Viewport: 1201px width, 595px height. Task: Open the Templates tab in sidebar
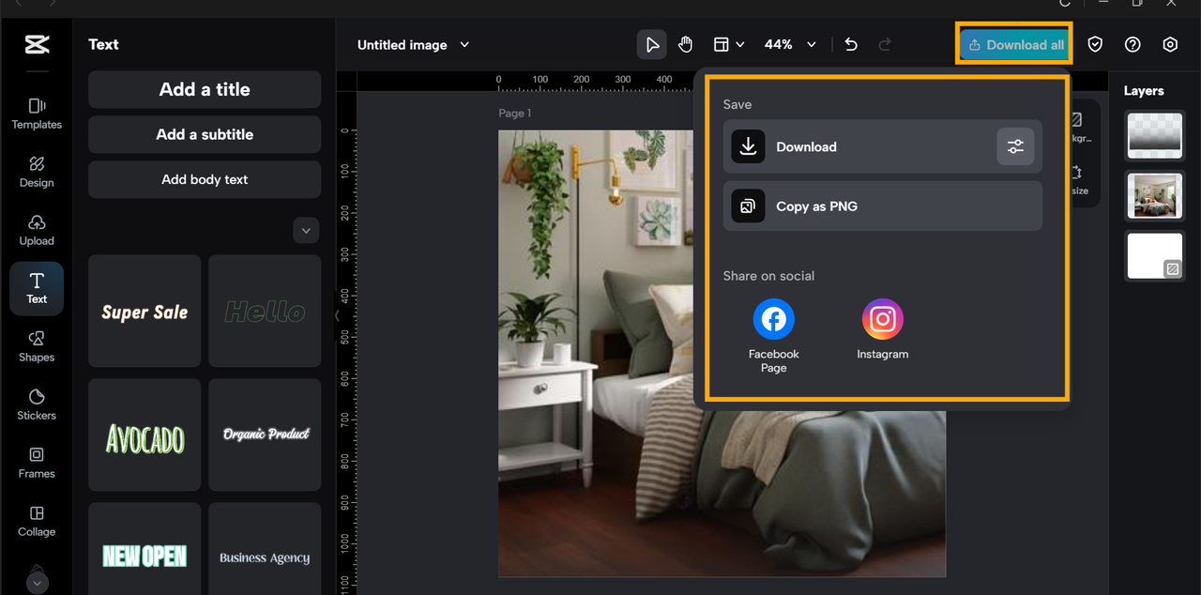[37, 113]
